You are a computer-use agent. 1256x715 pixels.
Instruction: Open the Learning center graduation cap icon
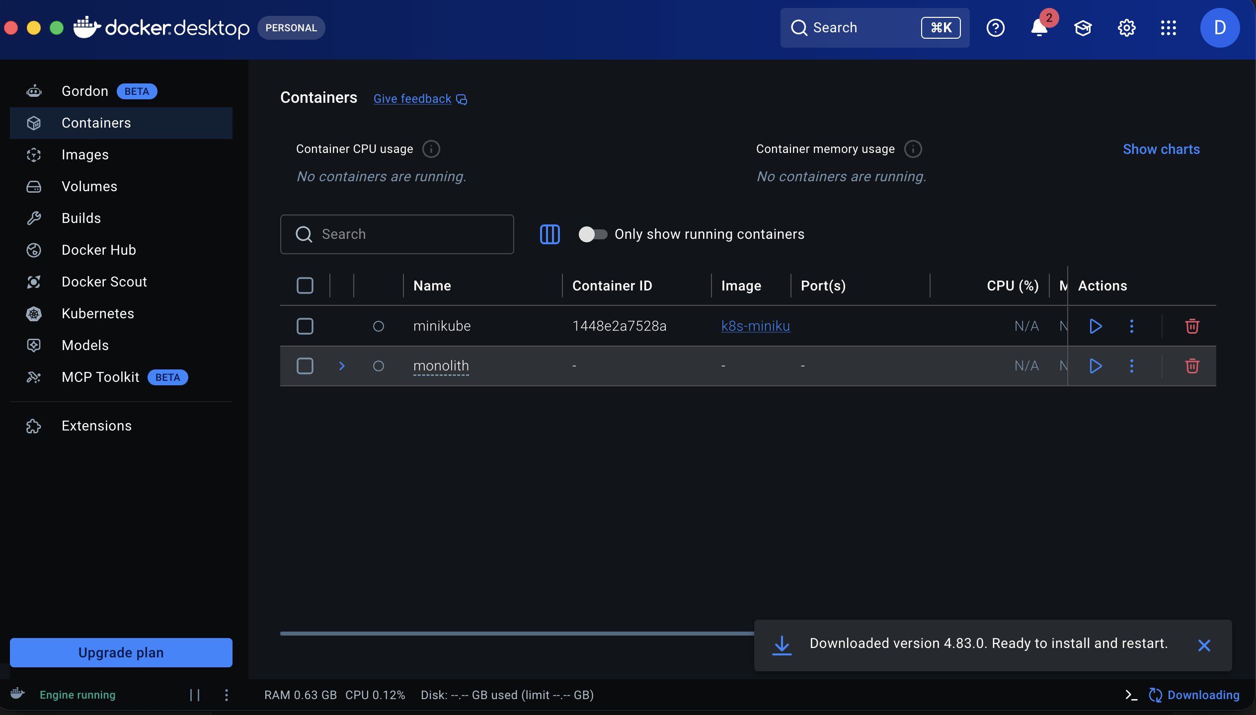point(1083,28)
